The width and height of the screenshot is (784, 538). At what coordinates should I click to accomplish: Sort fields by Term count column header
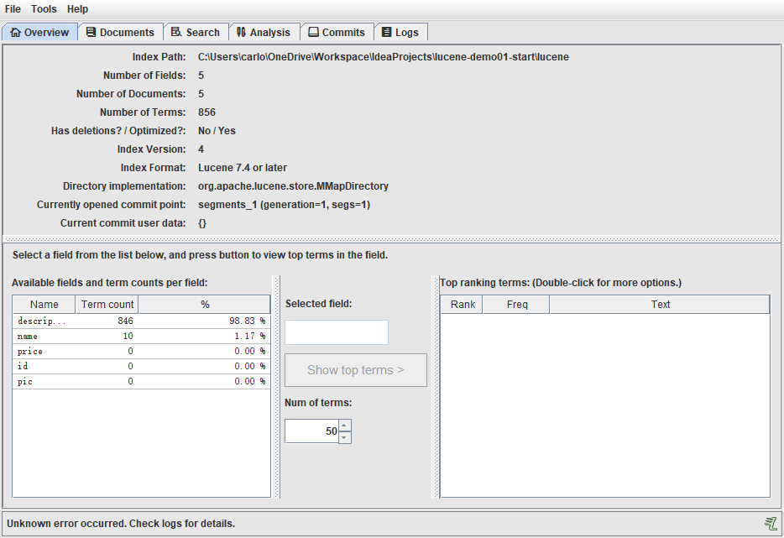[x=107, y=305]
